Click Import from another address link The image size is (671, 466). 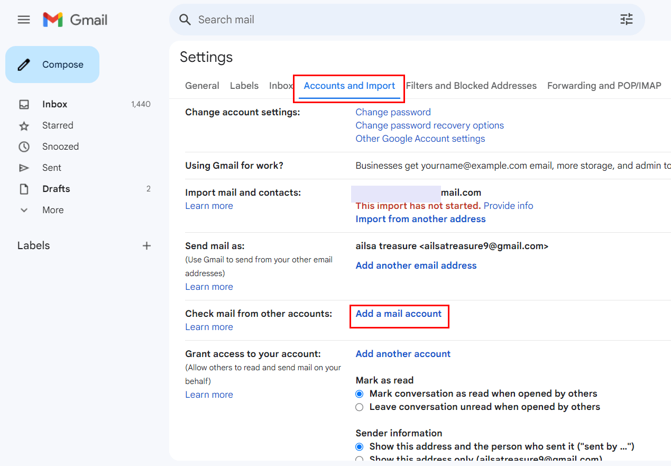coord(420,219)
